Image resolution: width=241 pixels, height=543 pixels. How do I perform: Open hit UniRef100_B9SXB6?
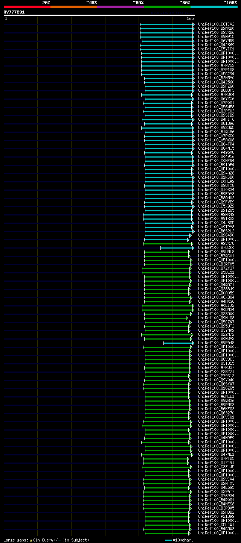(x=216, y=32)
